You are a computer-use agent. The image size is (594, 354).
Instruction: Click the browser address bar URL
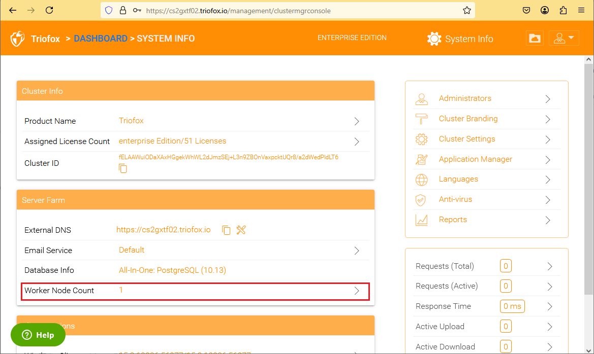point(238,11)
